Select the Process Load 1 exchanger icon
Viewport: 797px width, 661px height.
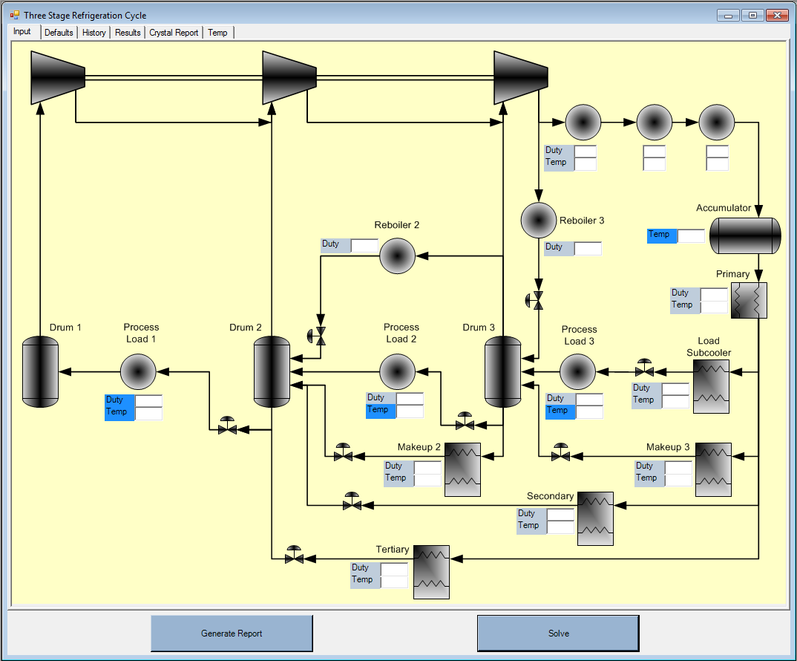[x=138, y=371]
